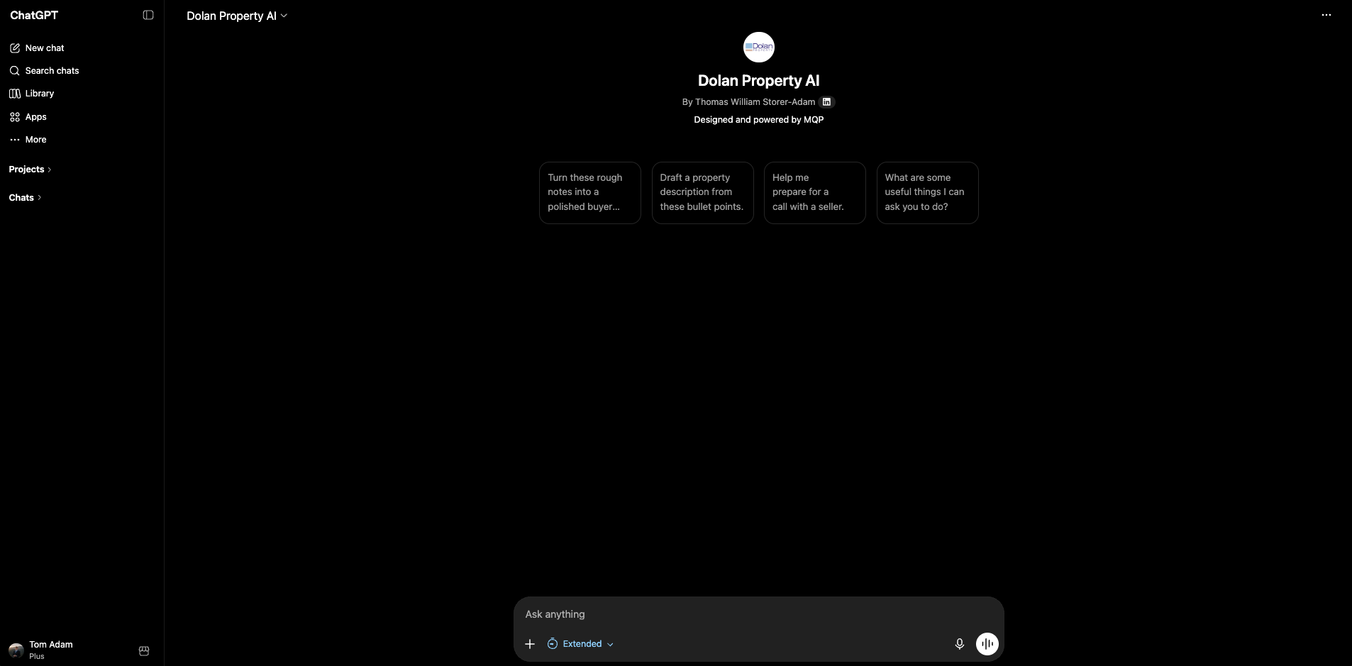Click the microphone dictation icon

pos(959,644)
